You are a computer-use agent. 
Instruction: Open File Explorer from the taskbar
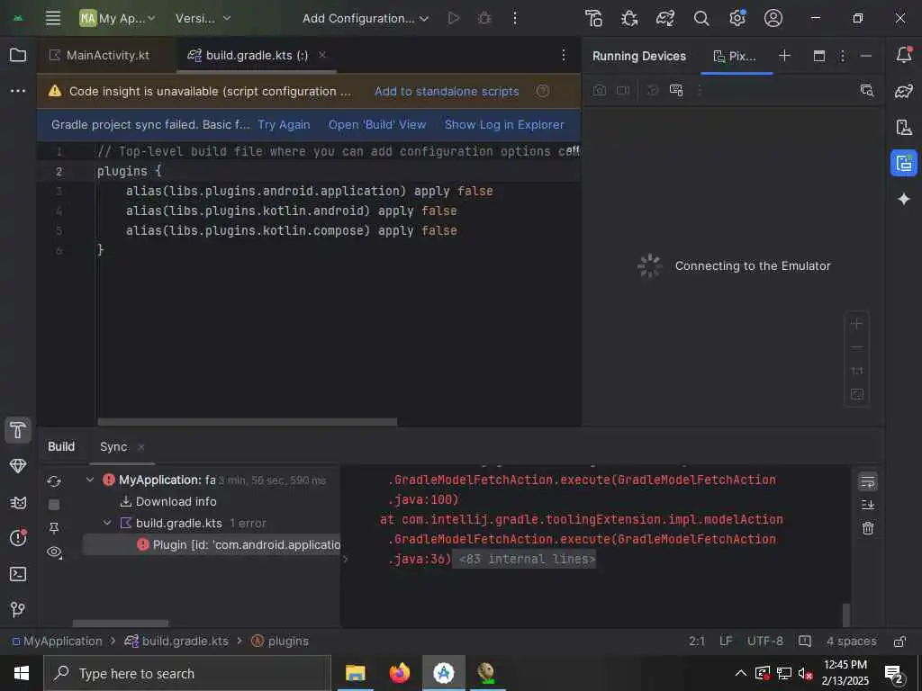coord(355,673)
